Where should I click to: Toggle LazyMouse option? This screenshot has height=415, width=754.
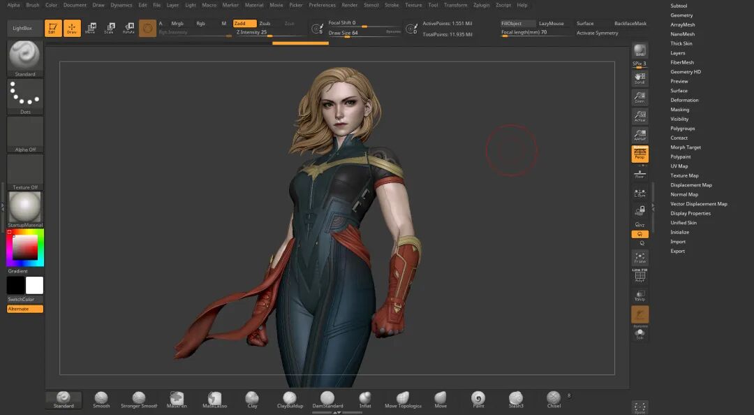[551, 23]
